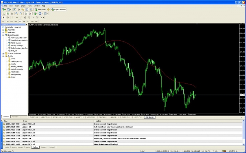This screenshot has width=246, height=153.
Task: Set timeframe to M15
Action: [11, 21]
